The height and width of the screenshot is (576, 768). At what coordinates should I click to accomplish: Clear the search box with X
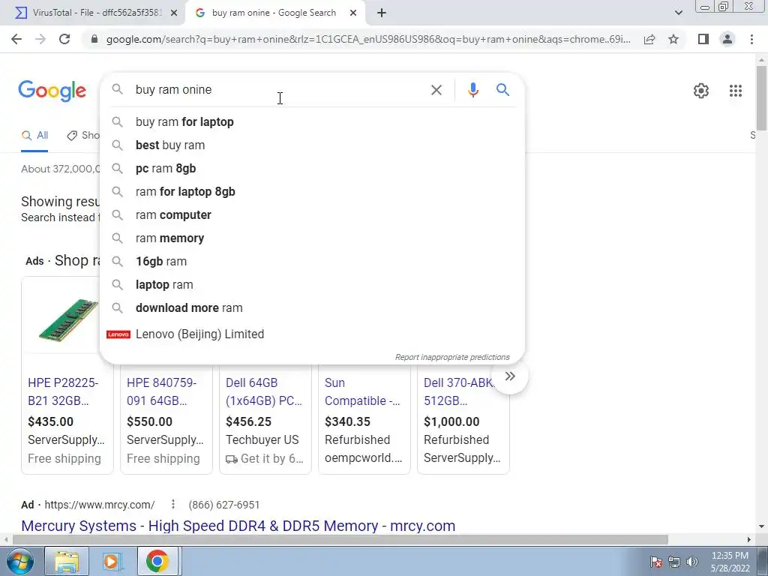click(436, 90)
